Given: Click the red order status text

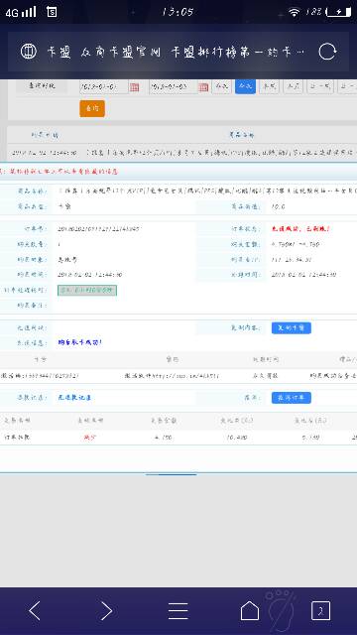Looking at the screenshot, I should [x=300, y=229].
